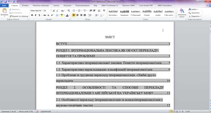Apply the yellow text highlight color
Screen dimensions: 211x113
point(62,15)
